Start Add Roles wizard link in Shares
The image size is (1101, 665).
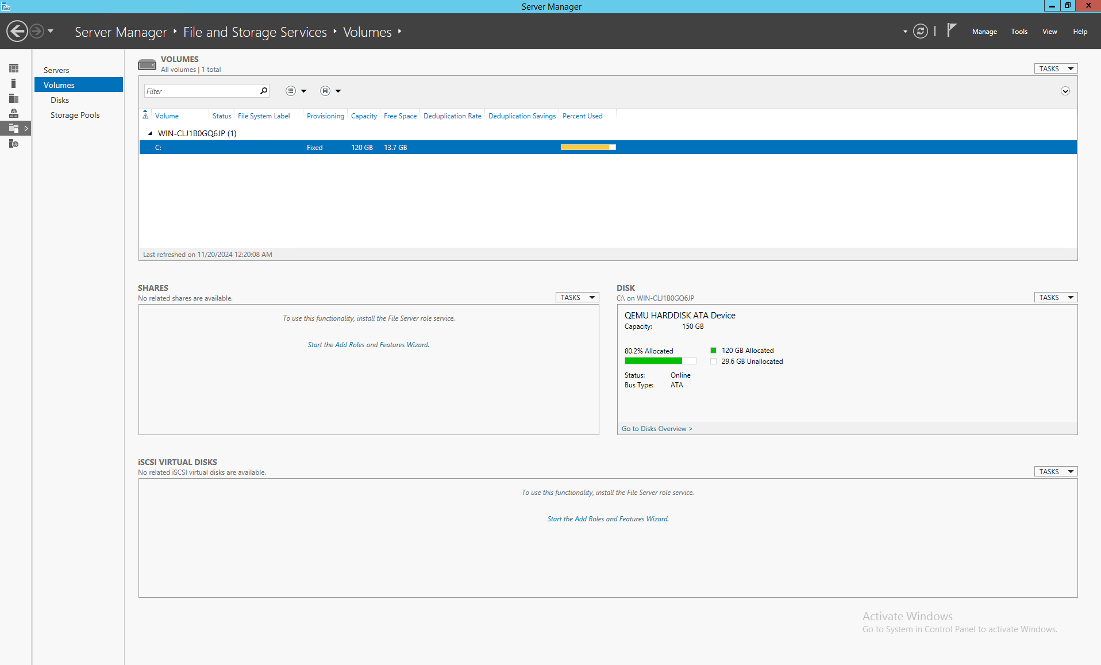click(368, 345)
